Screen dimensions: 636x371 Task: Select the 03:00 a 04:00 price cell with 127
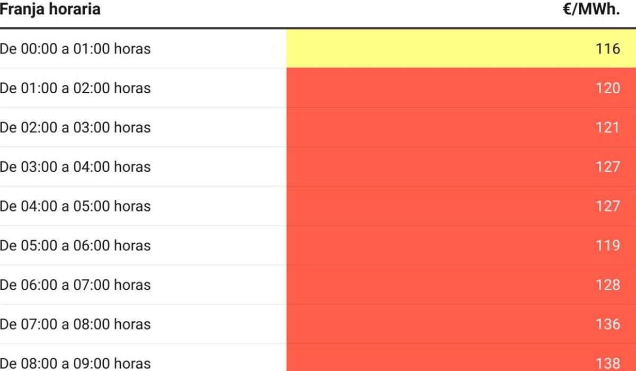point(461,166)
